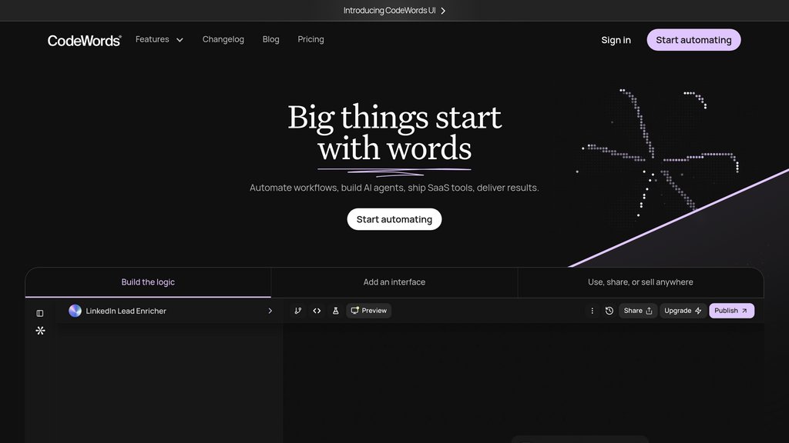The image size is (789, 443).
Task: Select the Build the logic tab
Action: pos(148,282)
